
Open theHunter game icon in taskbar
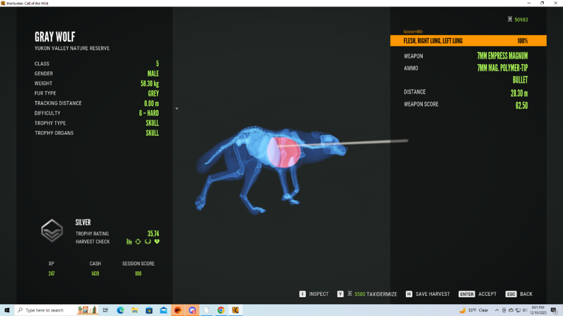235,310
